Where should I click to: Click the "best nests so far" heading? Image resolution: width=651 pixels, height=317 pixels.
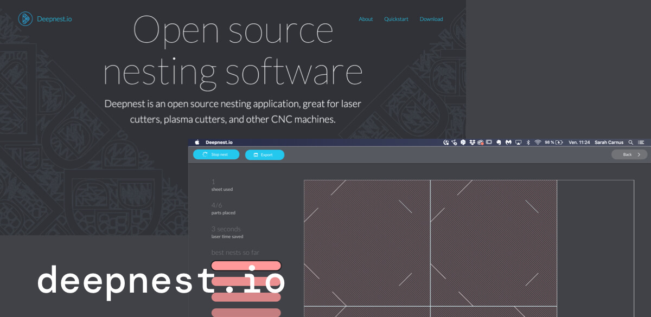point(235,253)
